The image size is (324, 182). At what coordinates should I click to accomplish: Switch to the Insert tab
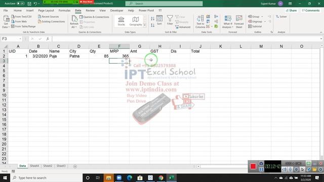[x=30, y=10]
